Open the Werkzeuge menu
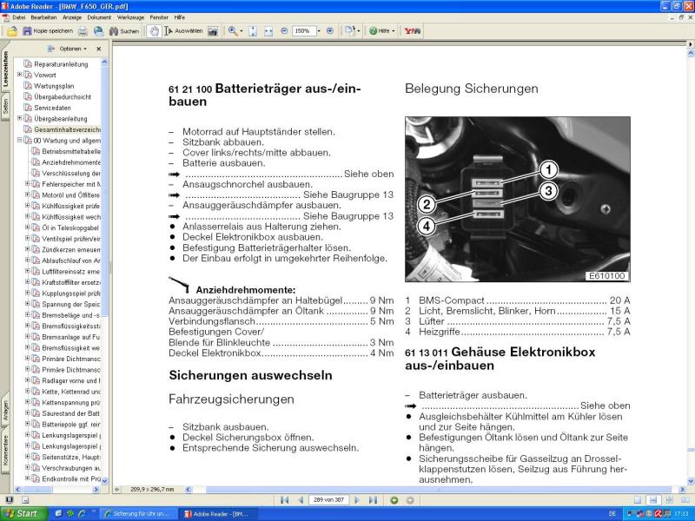Image resolution: width=695 pixels, height=521 pixels. pyautogui.click(x=130, y=17)
